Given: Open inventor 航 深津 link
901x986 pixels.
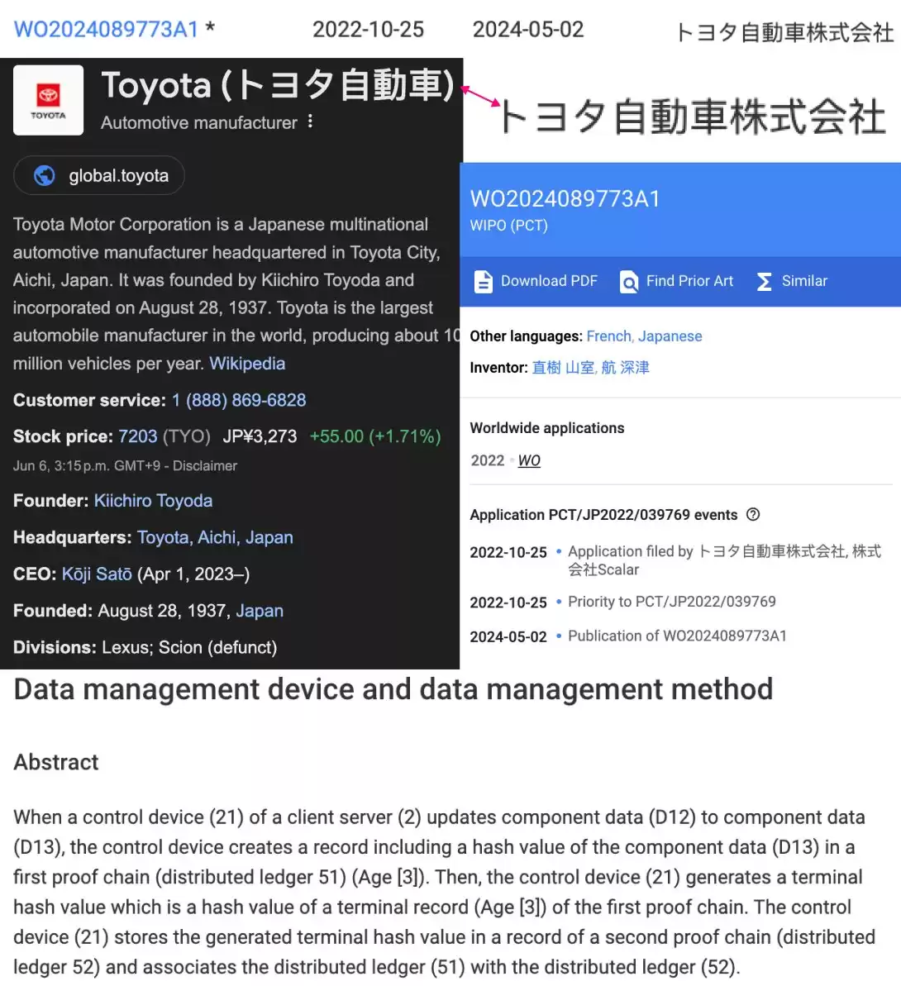Looking at the screenshot, I should tap(625, 367).
